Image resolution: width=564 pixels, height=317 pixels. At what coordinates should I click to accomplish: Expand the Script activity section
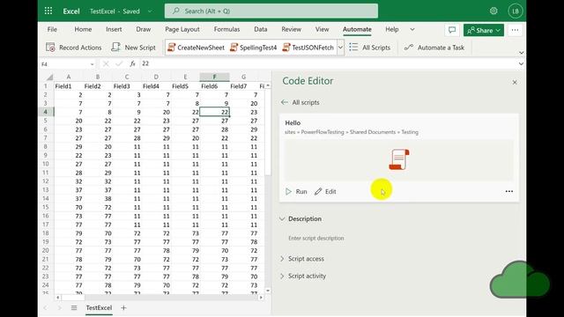coord(282,276)
